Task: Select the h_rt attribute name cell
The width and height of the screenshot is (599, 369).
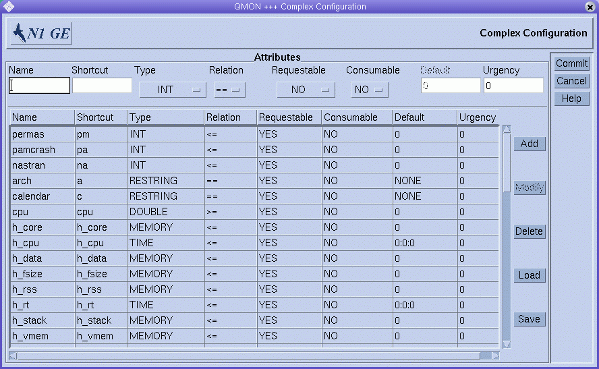Action: click(42, 305)
